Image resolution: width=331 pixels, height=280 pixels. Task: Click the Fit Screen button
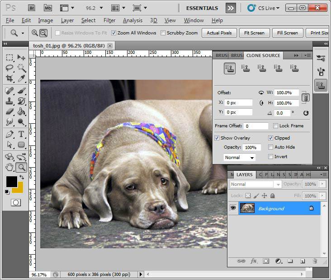click(x=254, y=33)
